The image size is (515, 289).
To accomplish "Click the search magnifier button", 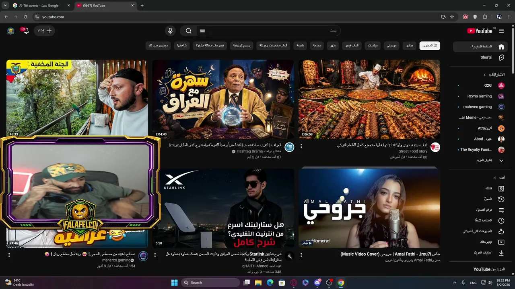I will click(x=188, y=31).
